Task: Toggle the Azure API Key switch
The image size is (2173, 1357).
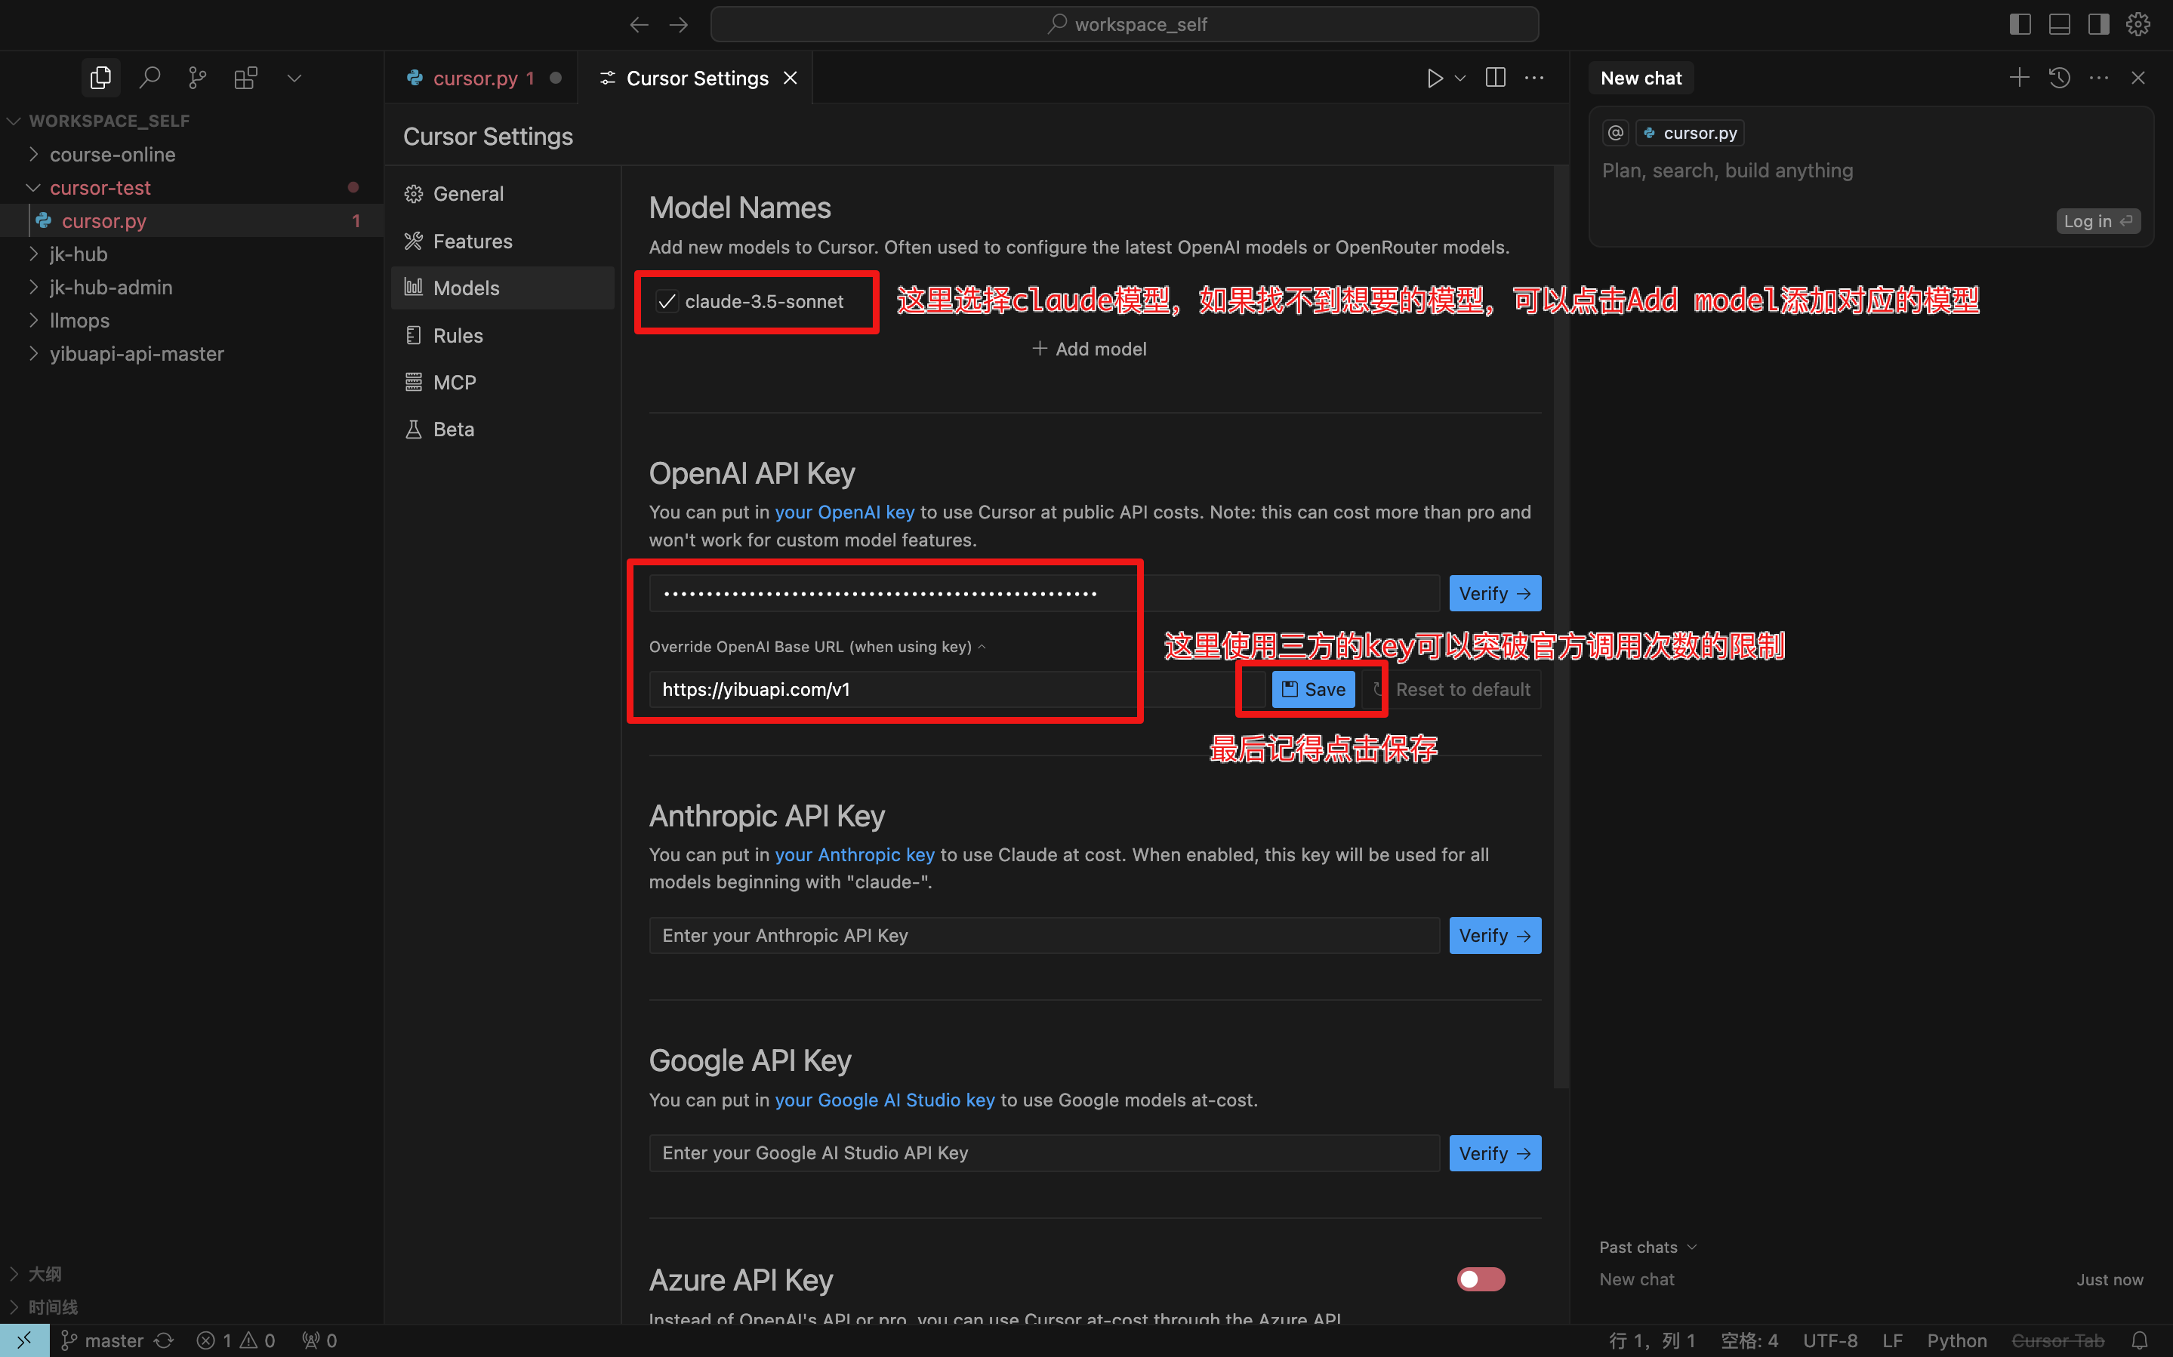Action: [x=1480, y=1279]
